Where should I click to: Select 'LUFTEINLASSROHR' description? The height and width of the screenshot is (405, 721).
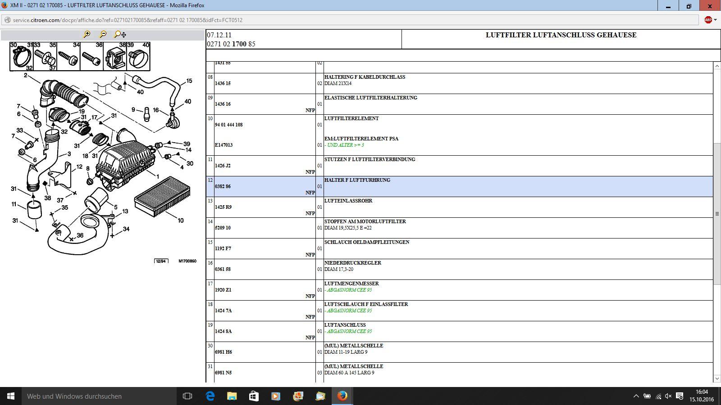tap(348, 201)
